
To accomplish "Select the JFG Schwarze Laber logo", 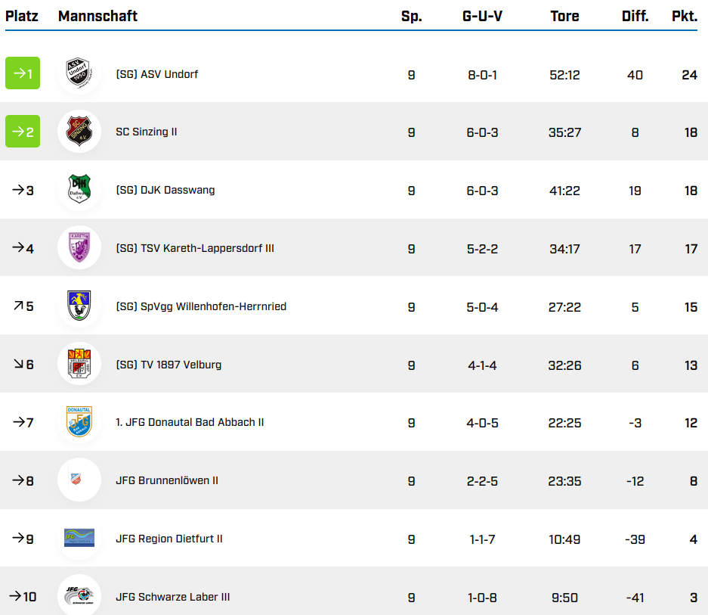I will [79, 595].
